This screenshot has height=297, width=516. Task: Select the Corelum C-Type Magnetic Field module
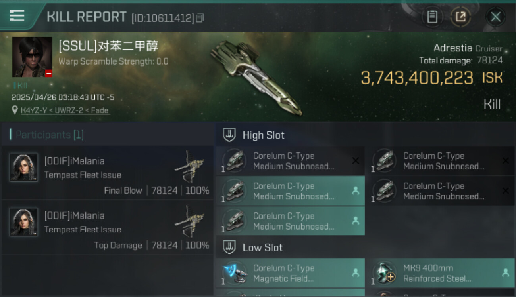tap(290, 273)
